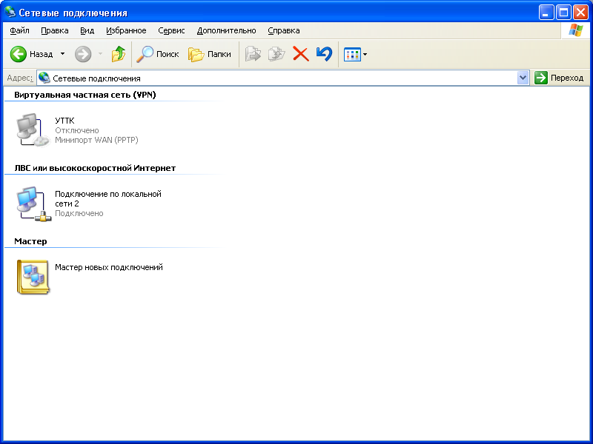Open Поиск search panel
593x444 pixels.
(158, 54)
